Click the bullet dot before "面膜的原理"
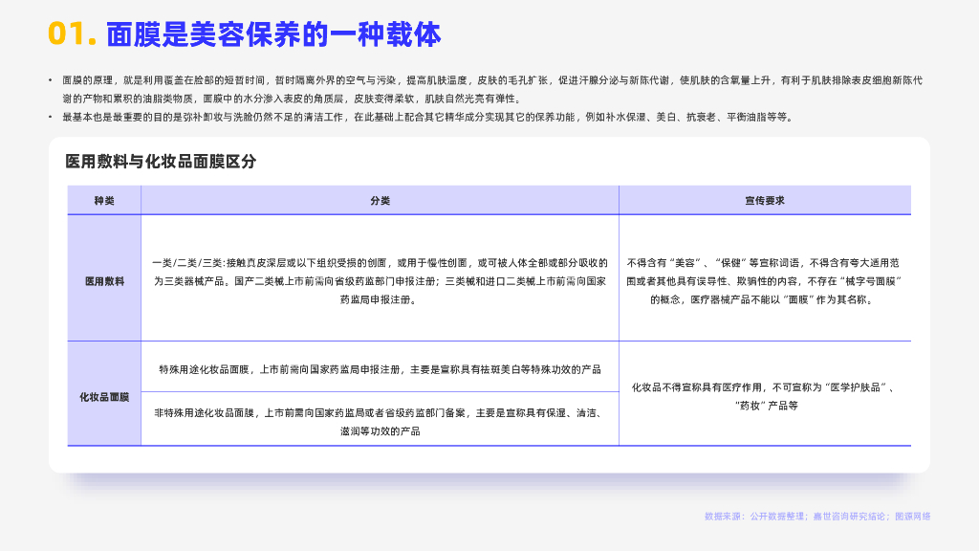This screenshot has height=551, width=979. pyautogui.click(x=51, y=80)
